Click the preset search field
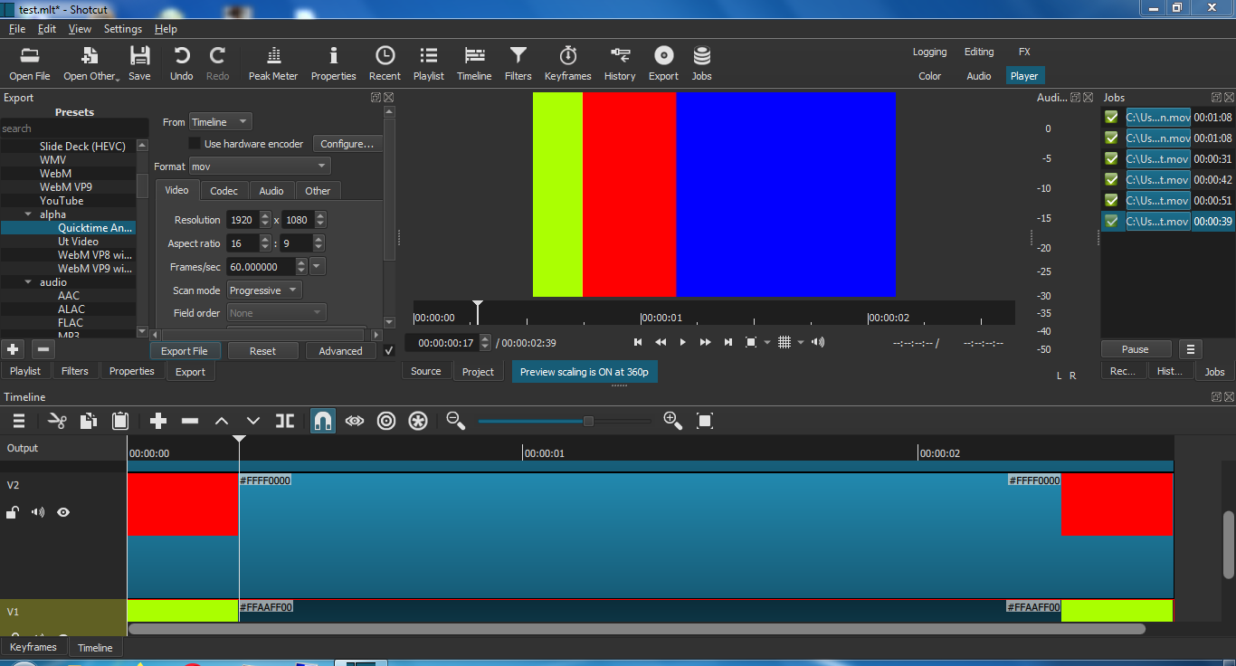This screenshot has width=1236, height=666. tap(74, 128)
